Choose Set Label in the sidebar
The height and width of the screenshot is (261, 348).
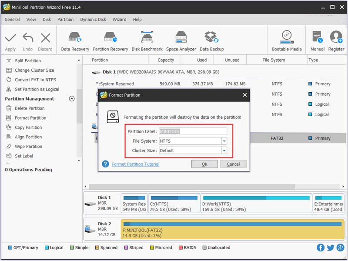pos(24,156)
